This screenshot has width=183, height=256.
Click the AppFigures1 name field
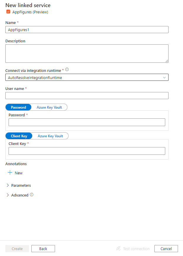click(x=87, y=29)
